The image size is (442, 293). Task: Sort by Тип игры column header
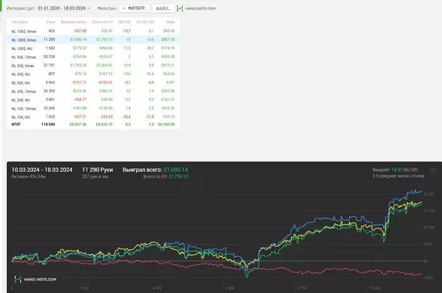pyautogui.click(x=19, y=22)
